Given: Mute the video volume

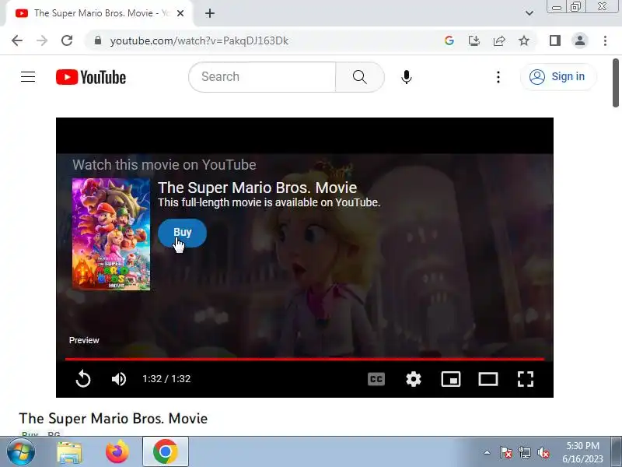Looking at the screenshot, I should click(x=119, y=379).
